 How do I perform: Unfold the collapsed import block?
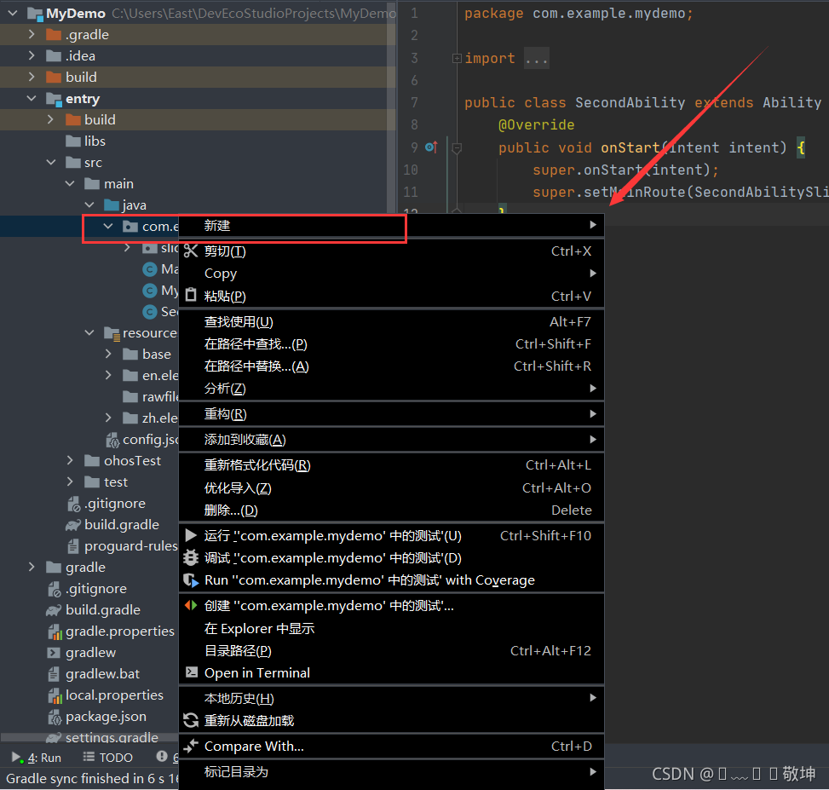[457, 58]
